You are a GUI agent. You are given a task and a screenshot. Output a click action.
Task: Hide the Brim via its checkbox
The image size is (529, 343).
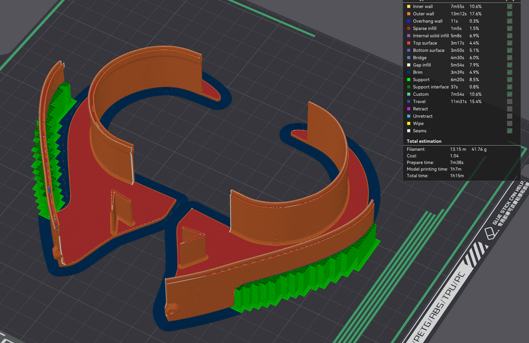click(509, 72)
